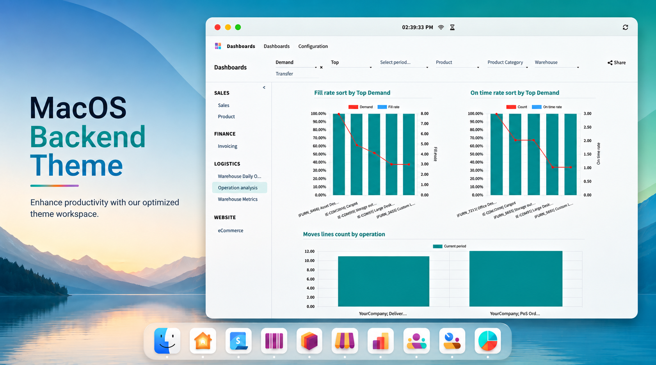Click the Transfer field below Demand
Screen dimensions: 656x365
point(297,74)
